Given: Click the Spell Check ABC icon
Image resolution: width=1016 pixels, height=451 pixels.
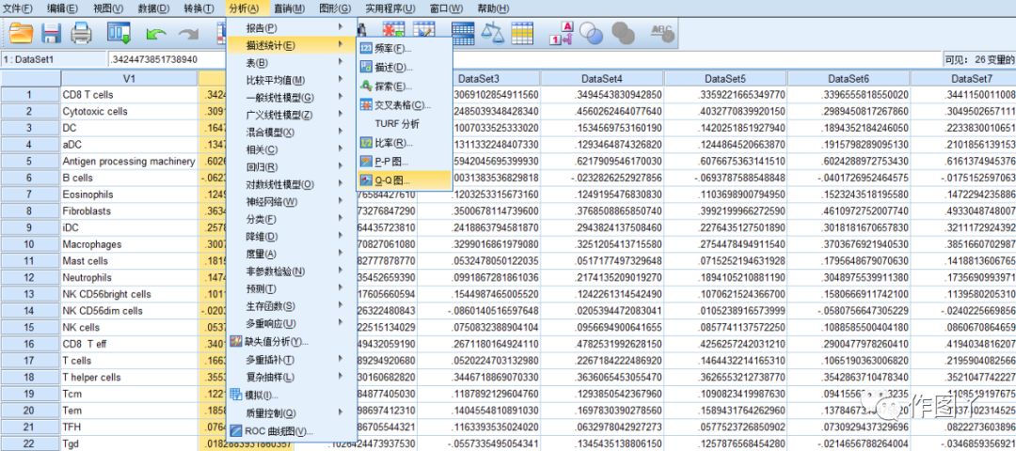Looking at the screenshot, I should click(662, 32).
